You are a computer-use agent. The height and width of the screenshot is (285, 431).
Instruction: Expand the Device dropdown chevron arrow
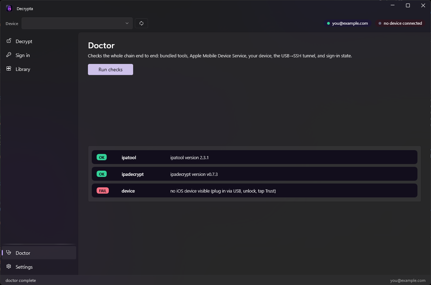pos(127,23)
